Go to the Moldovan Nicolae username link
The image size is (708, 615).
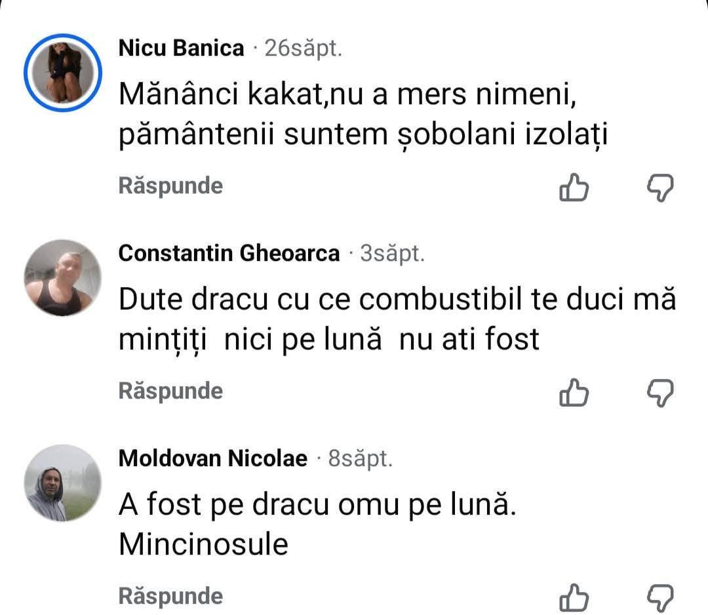[x=212, y=459]
